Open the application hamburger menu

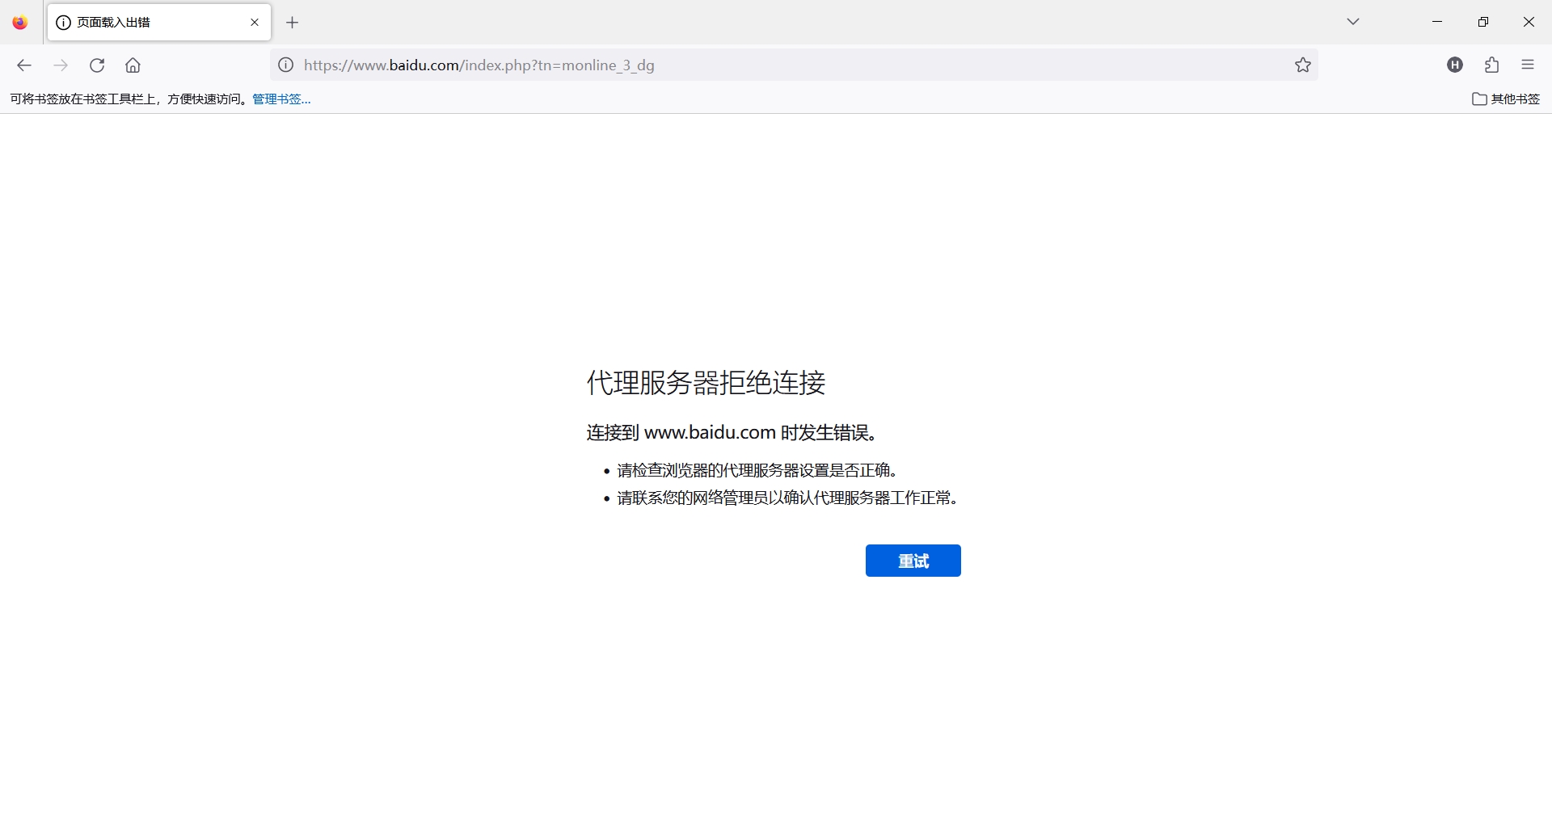pyautogui.click(x=1528, y=65)
